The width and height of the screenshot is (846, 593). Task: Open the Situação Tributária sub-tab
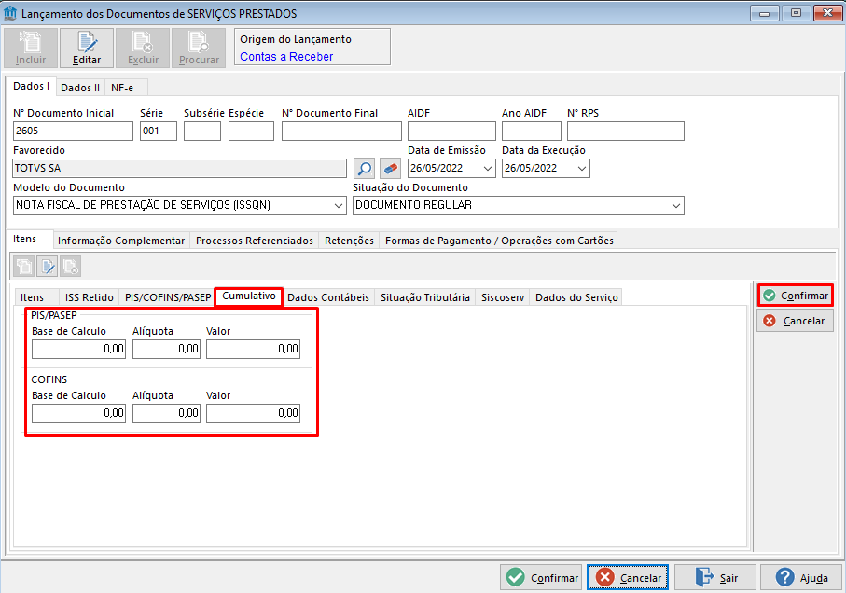pos(425,297)
